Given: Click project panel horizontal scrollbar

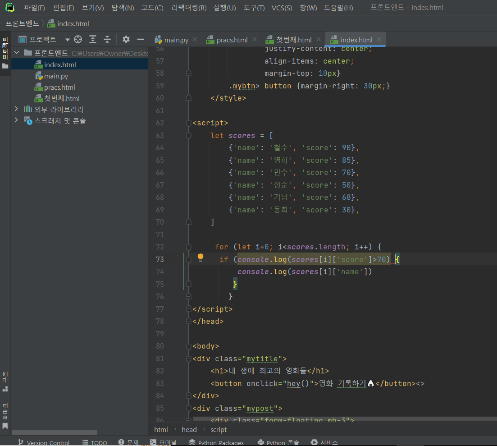Looking at the screenshot, I should tap(55, 432).
